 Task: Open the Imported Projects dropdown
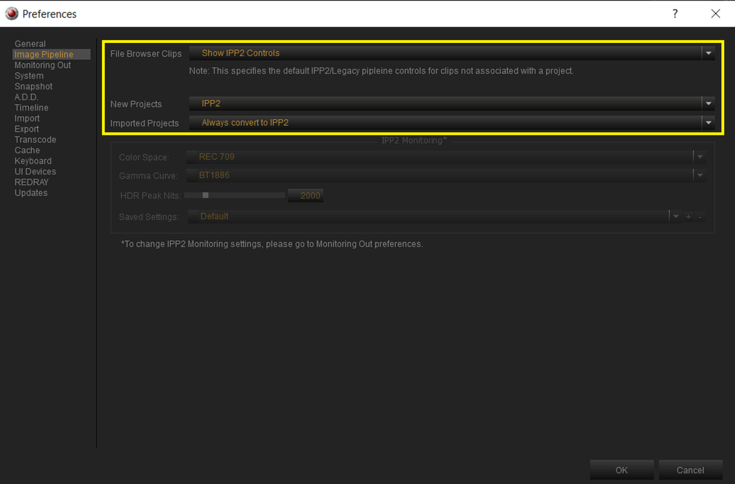pos(452,122)
